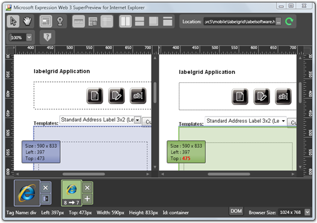Click 'labelgrid Application' heading in left preview
Screen dimensions: 317x223
[62, 72]
